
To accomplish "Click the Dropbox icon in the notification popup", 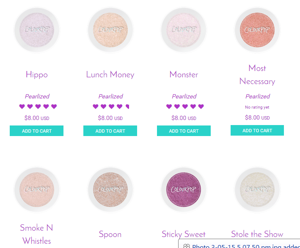I will [187, 246].
